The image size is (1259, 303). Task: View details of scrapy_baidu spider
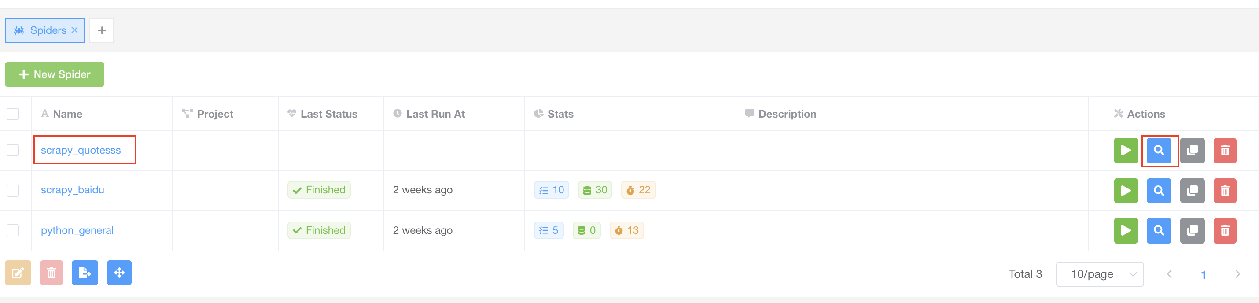pos(1158,190)
